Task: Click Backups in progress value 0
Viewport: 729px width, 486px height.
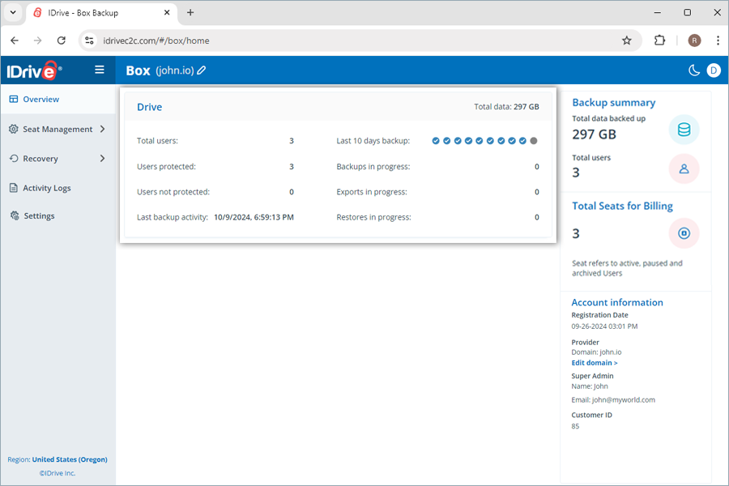Action: [x=537, y=167]
